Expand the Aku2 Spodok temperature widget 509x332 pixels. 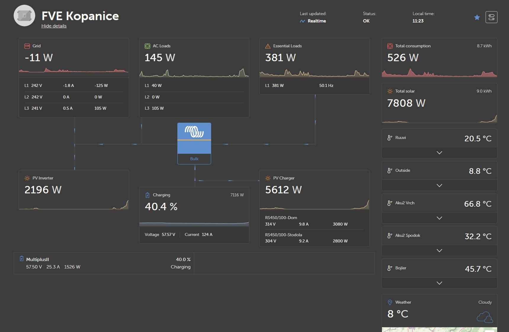(439, 250)
